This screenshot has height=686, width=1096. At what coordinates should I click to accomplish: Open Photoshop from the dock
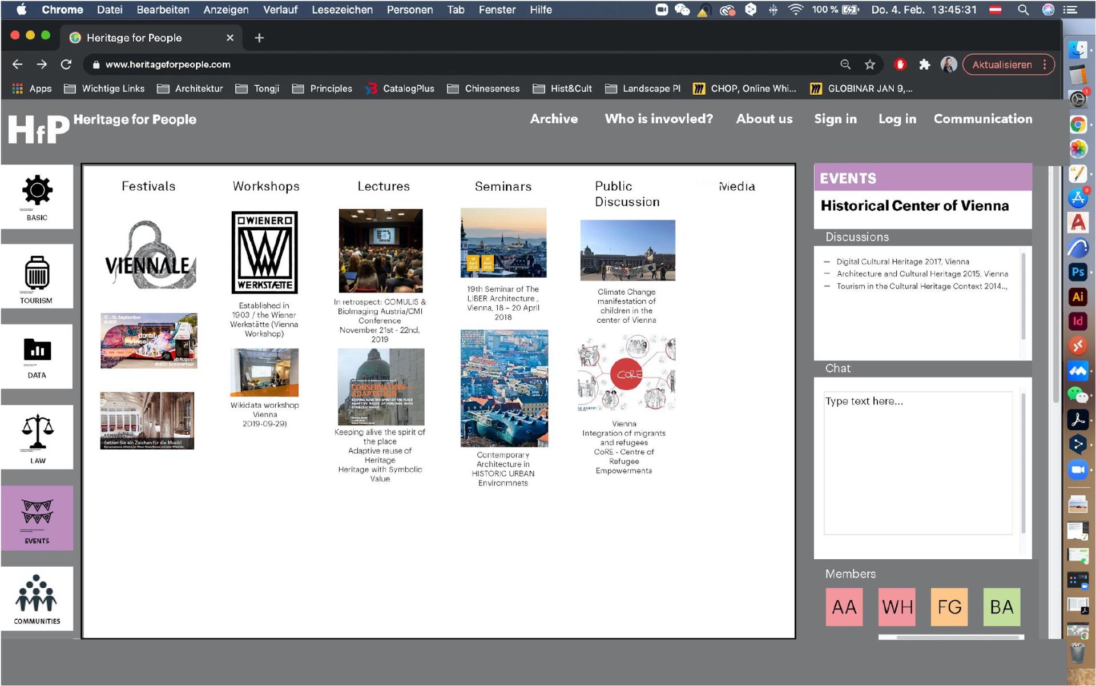pos(1077,272)
